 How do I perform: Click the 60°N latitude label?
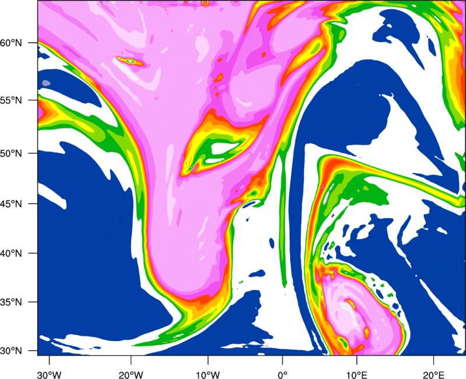11,43
